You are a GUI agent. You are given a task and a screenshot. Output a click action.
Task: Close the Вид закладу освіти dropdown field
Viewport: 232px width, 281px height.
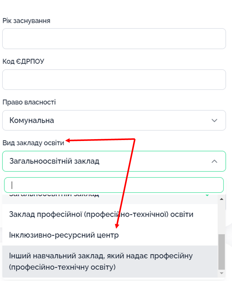(114, 161)
